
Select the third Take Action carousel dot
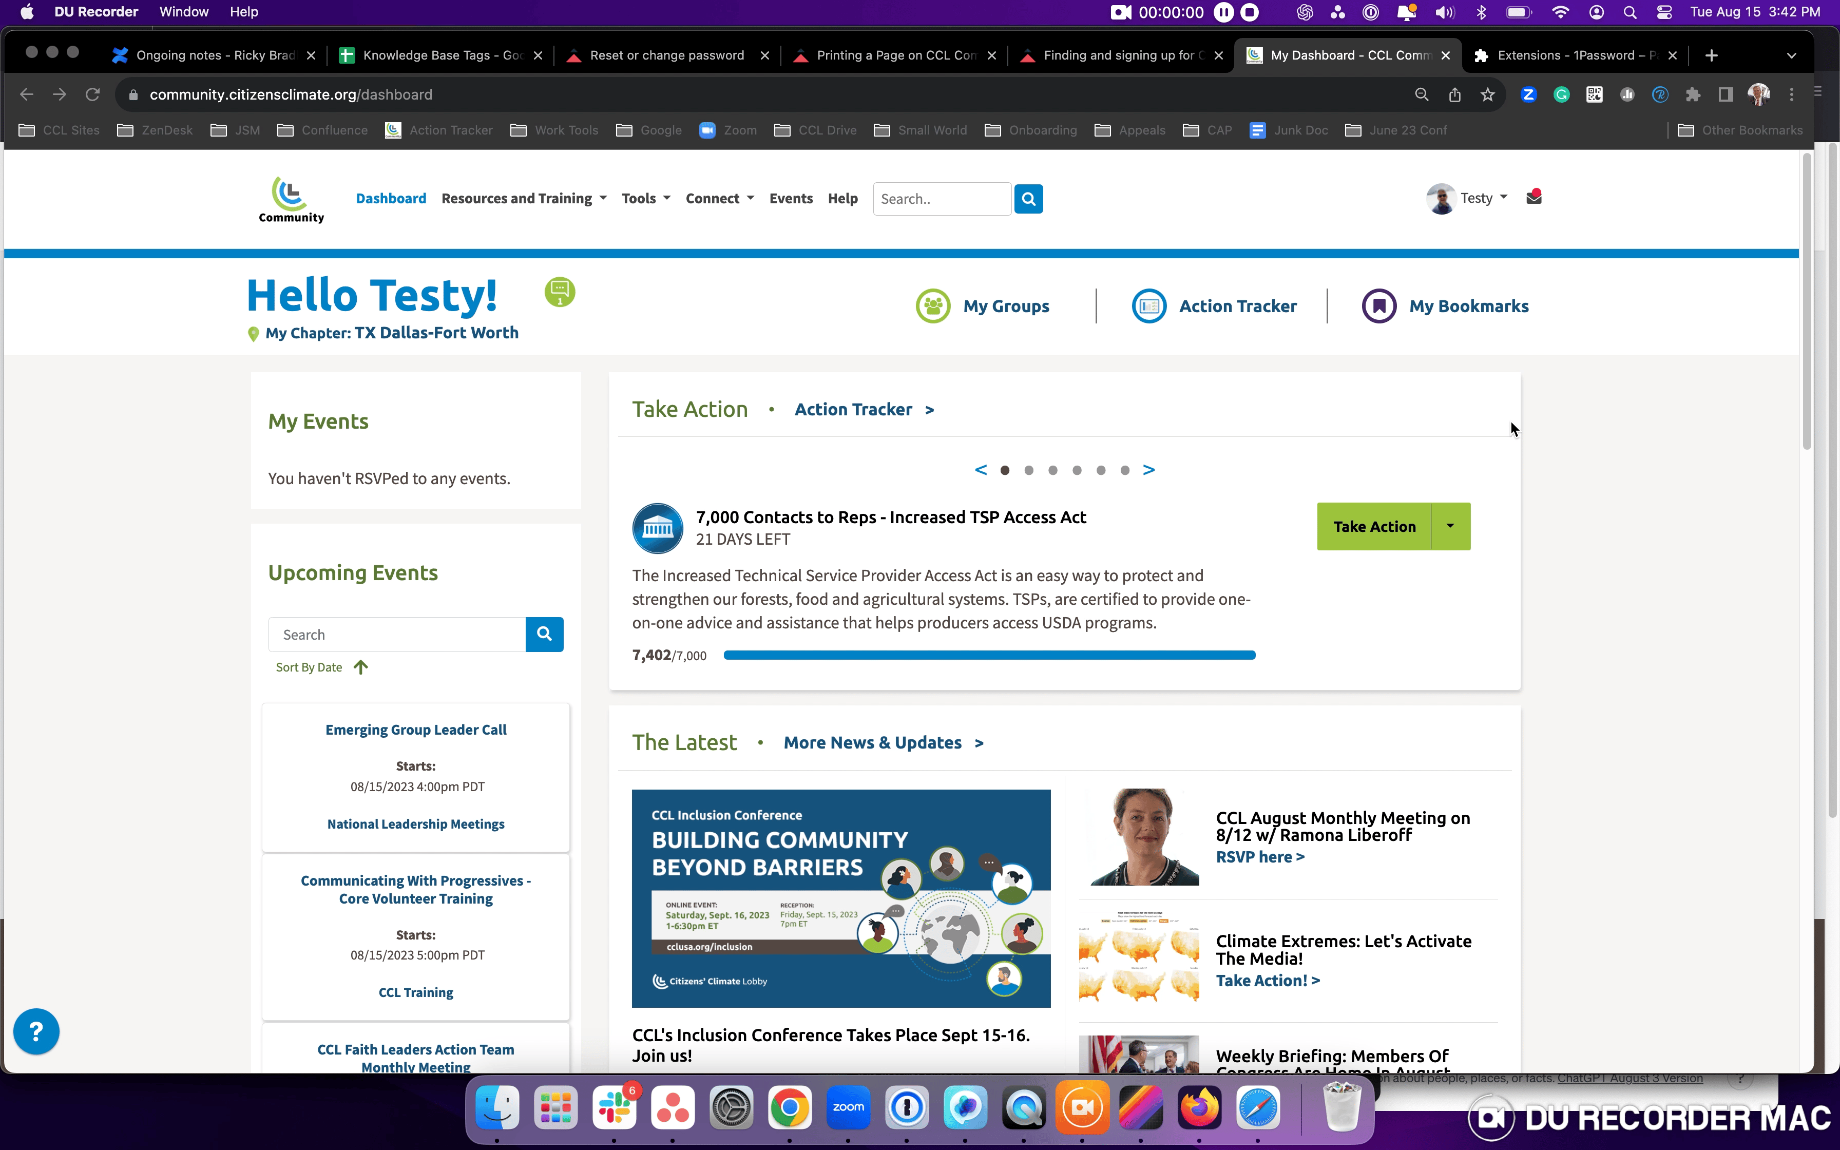(1053, 470)
